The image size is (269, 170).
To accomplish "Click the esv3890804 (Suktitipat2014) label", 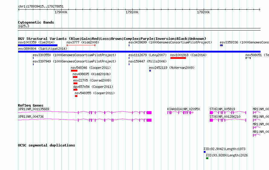I will pyautogui.click(x=43, y=49).
